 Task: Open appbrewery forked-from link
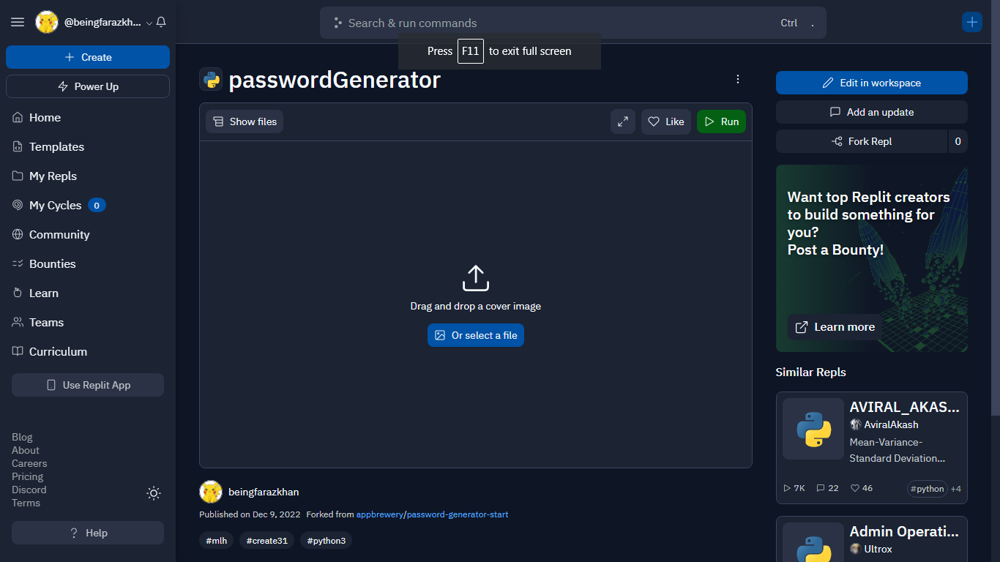click(x=379, y=514)
